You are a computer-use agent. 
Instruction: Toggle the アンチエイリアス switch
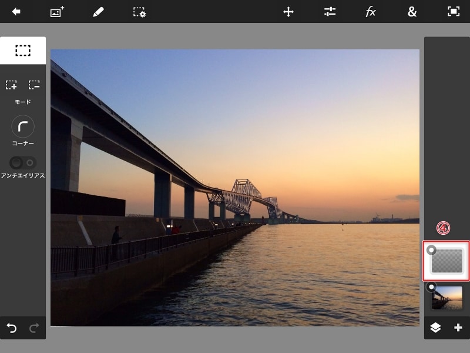pyautogui.click(x=23, y=162)
